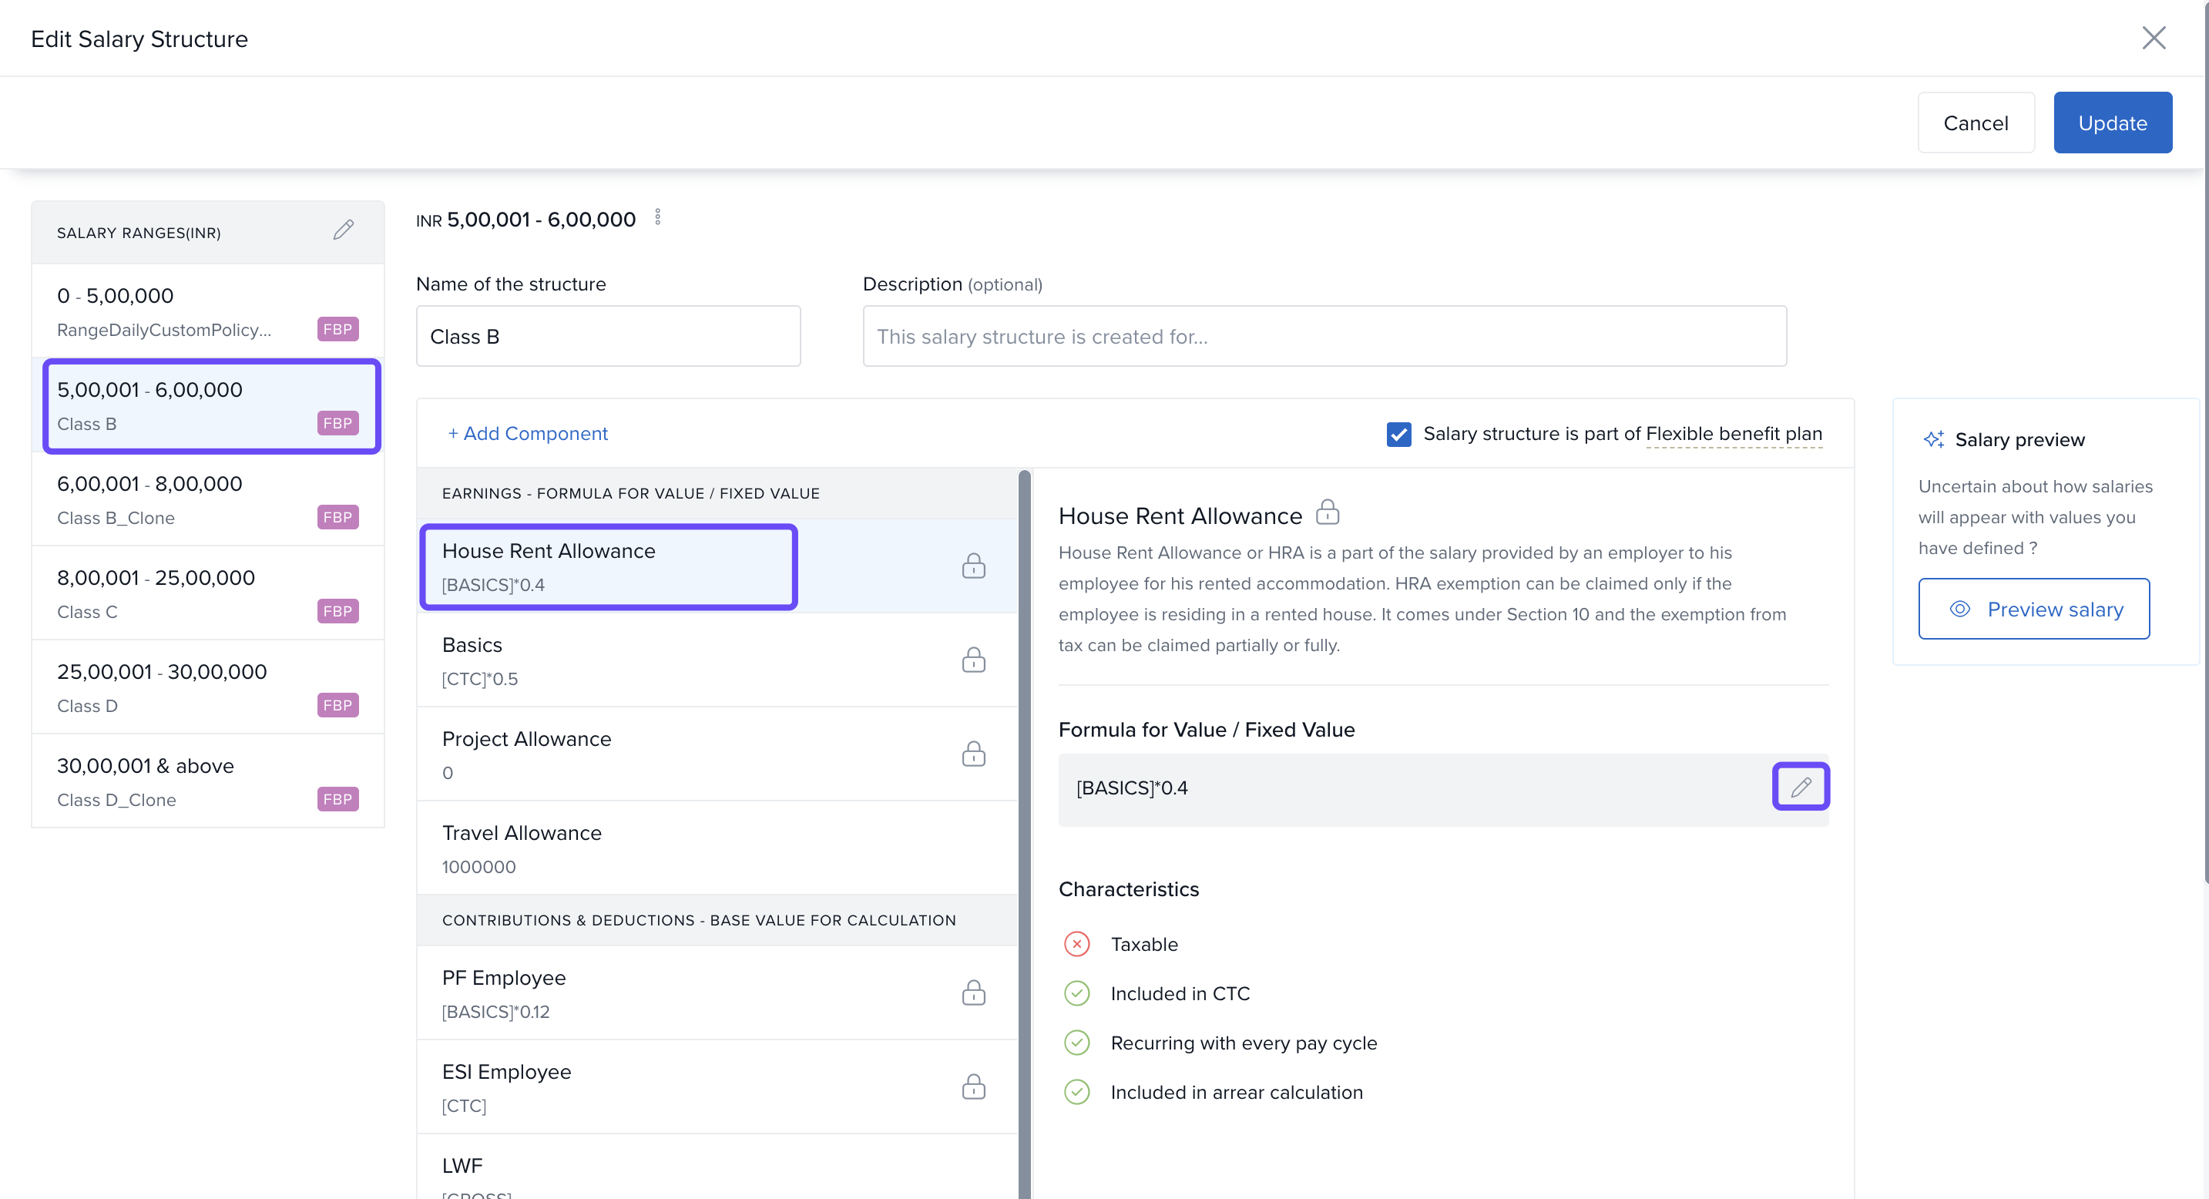Click the lock icon on ESI Employee row
2209x1199 pixels.
click(973, 1086)
